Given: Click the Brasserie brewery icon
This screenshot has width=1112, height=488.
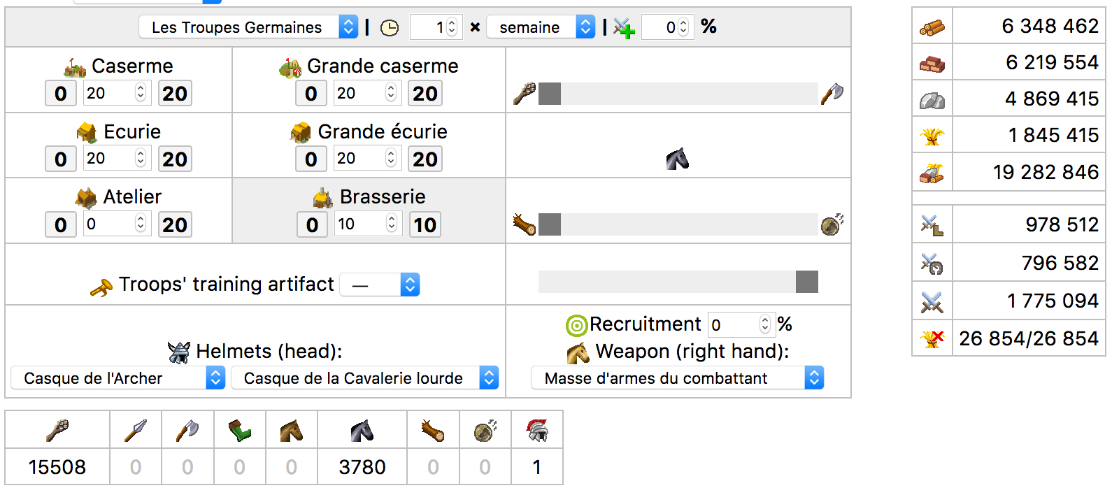Looking at the screenshot, I should click(322, 198).
